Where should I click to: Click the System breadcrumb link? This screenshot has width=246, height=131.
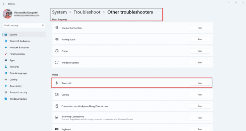point(59,12)
